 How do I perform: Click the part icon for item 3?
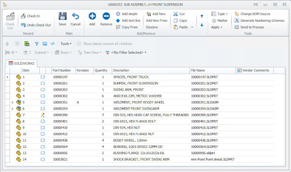[19, 90]
